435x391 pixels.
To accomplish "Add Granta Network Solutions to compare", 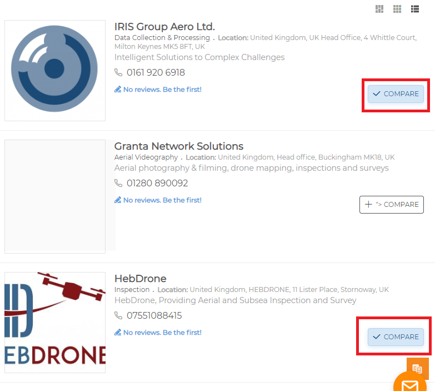I will 392,205.
